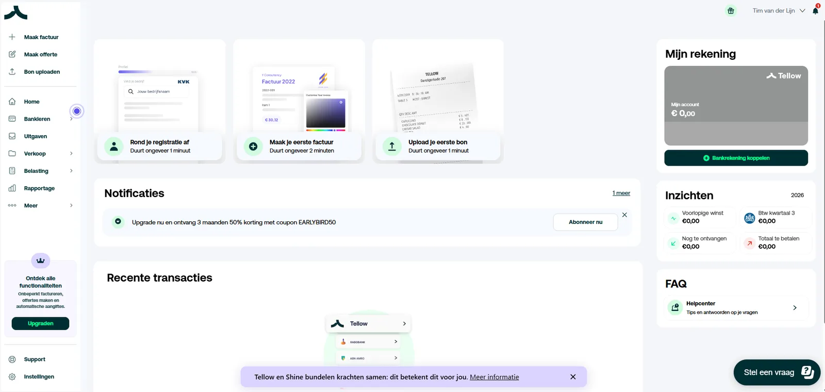
Task: Click the chart icon beside Rapportage
Action: point(12,188)
